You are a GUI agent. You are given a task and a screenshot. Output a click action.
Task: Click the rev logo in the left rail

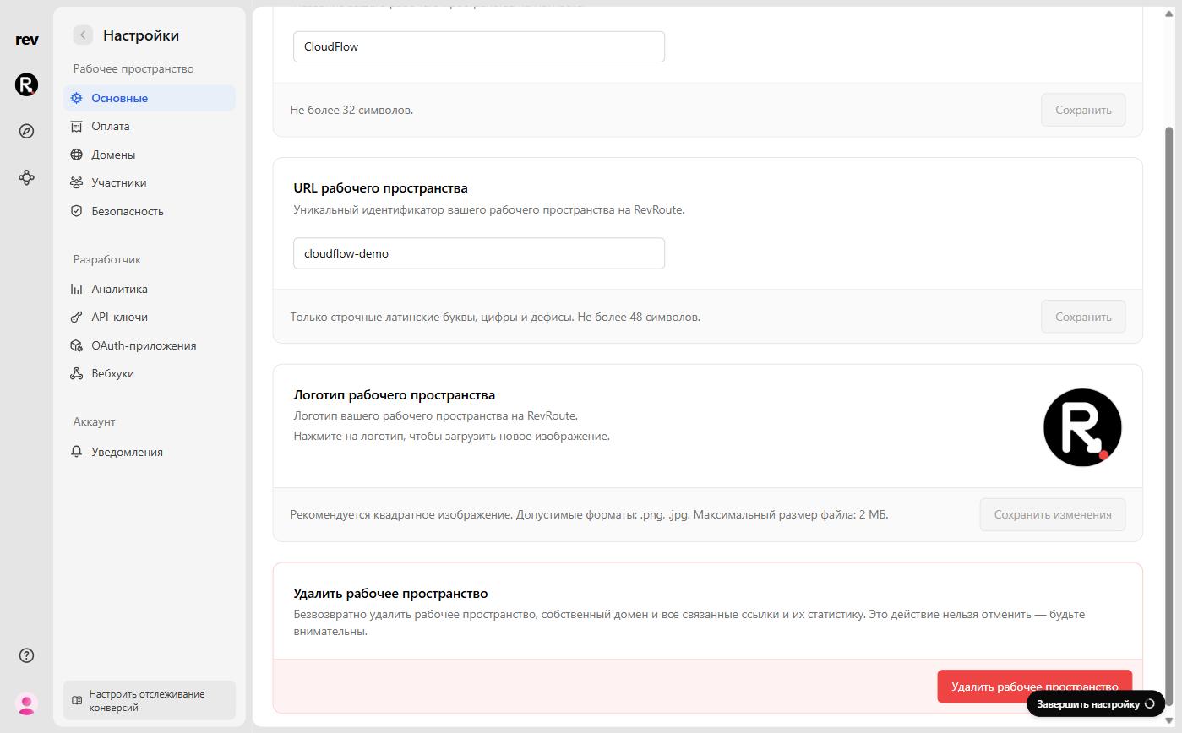pyautogui.click(x=27, y=40)
